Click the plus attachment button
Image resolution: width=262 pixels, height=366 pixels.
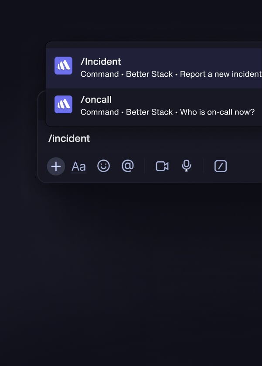[x=56, y=166]
